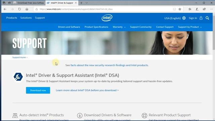Expand Support by Product dropdown
215x121 pixels.
(190, 27)
